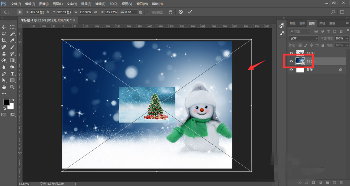The width and height of the screenshot is (350, 186).
Task: Open the 正常 blend mode dropdown
Action: point(303,38)
